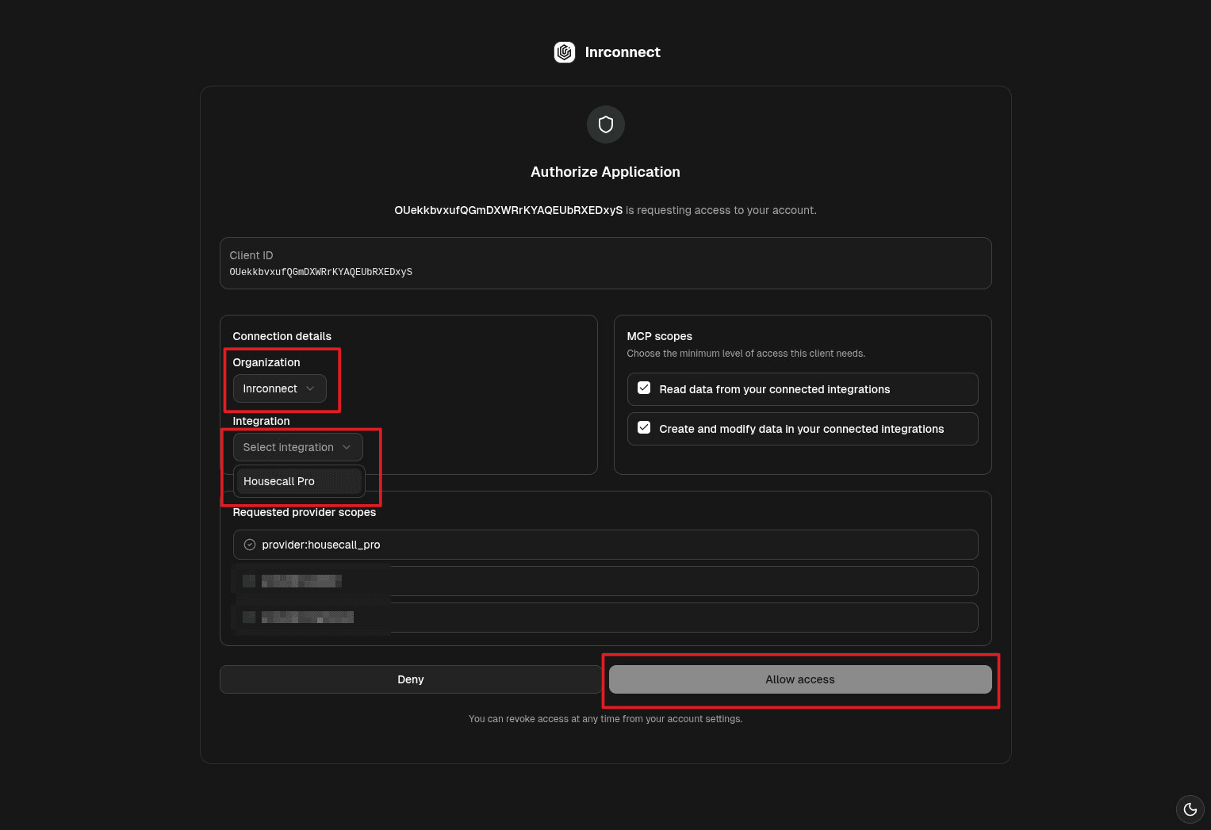Click the shield icon above Authorize Application

[605, 124]
